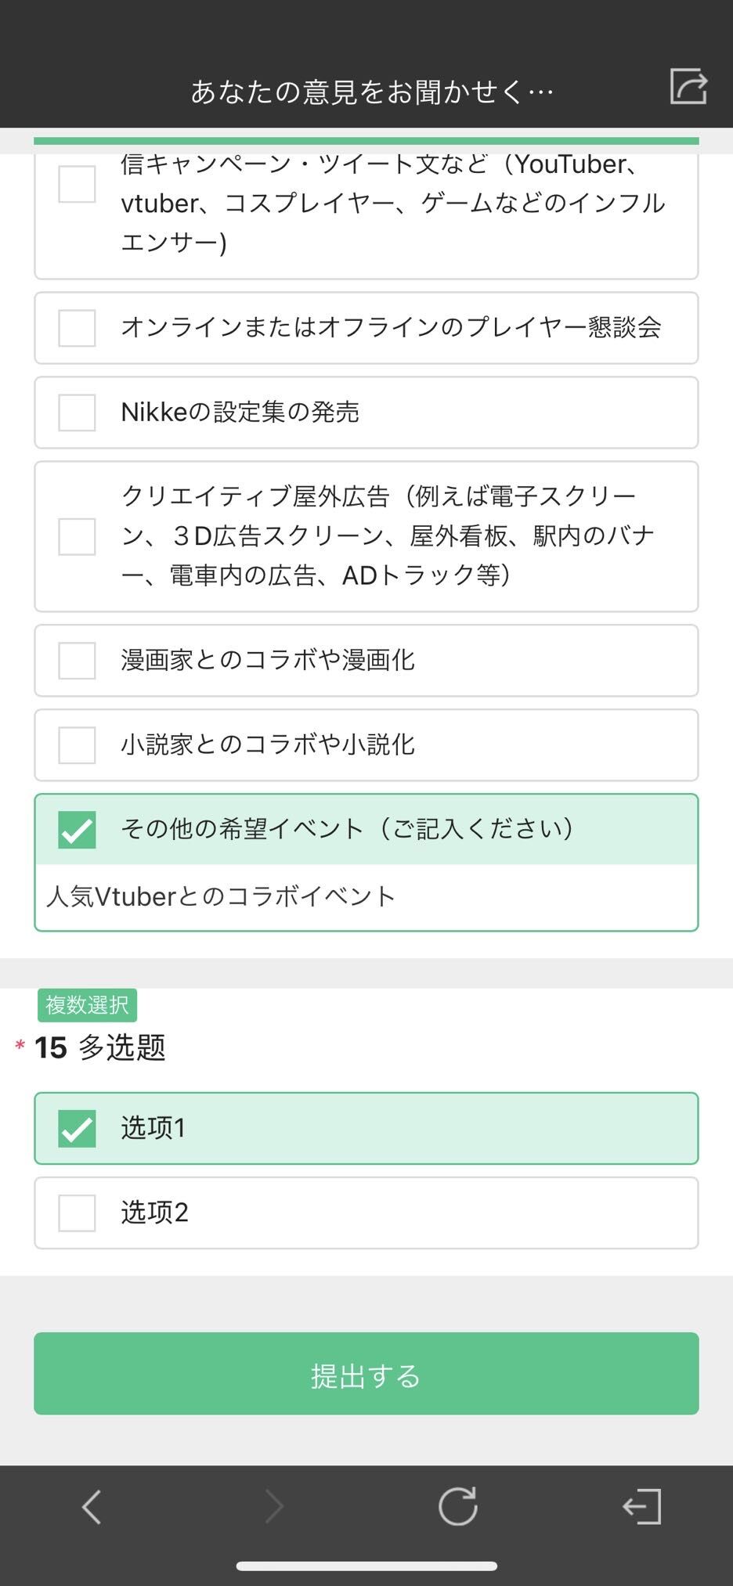This screenshot has height=1586, width=733.
Task: Check クリエイティブ屋外広告 option
Action: tap(77, 537)
